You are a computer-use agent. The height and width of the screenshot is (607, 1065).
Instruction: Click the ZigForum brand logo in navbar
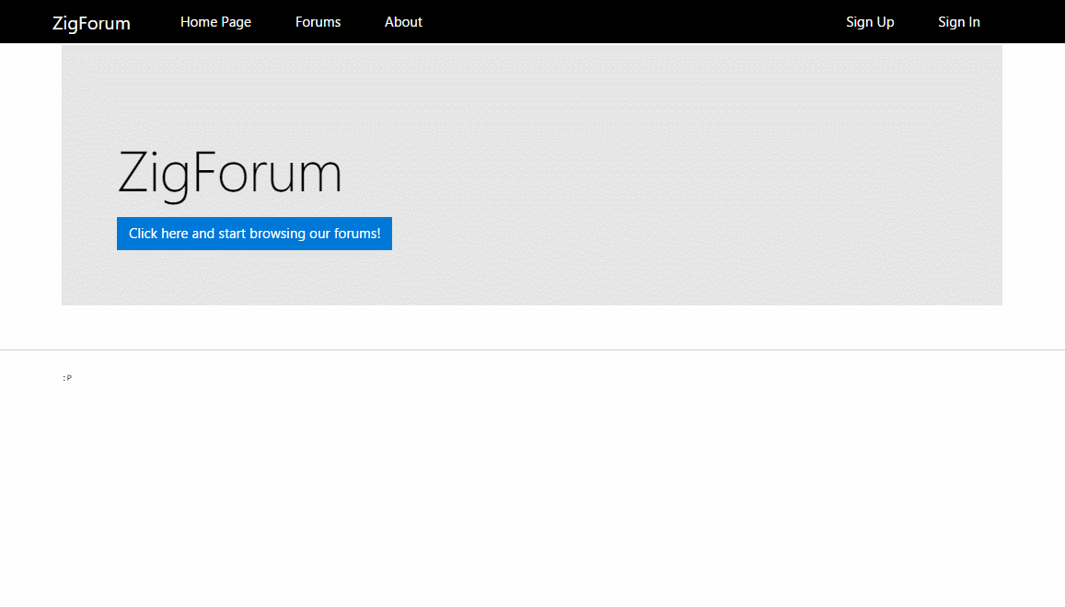[91, 23]
